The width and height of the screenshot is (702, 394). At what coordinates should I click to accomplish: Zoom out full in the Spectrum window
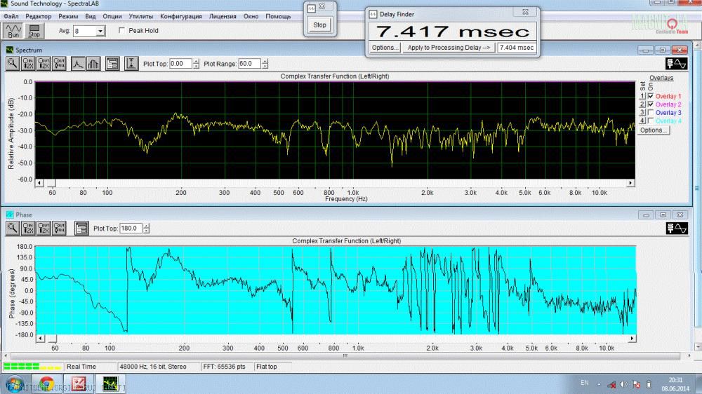point(59,64)
